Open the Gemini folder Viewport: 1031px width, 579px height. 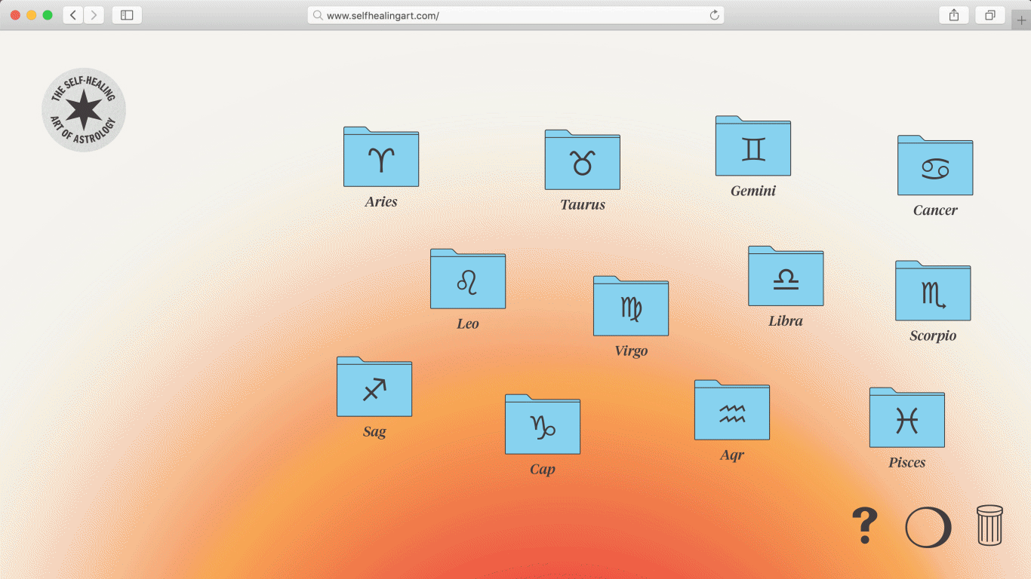pyautogui.click(x=753, y=146)
